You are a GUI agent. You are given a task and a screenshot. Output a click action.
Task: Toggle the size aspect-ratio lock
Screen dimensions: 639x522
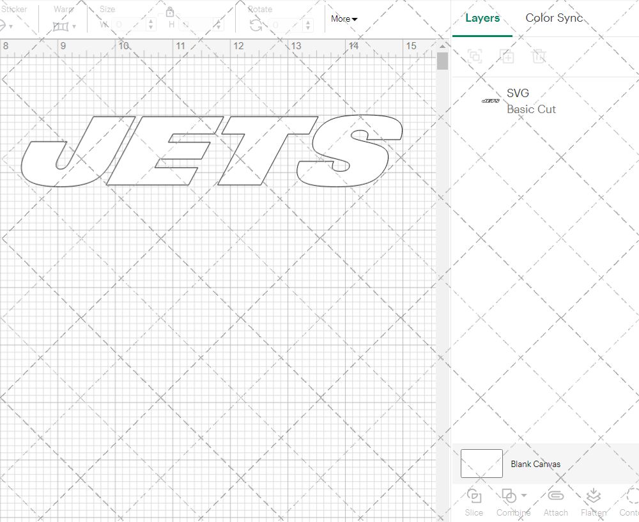170,12
